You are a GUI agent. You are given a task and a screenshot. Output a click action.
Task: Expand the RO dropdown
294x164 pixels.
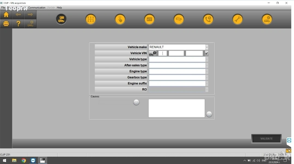click(x=207, y=90)
